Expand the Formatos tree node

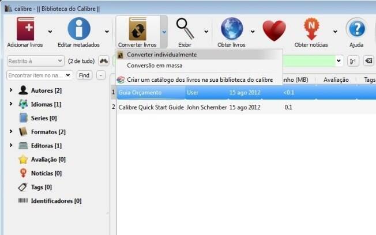click(11, 131)
